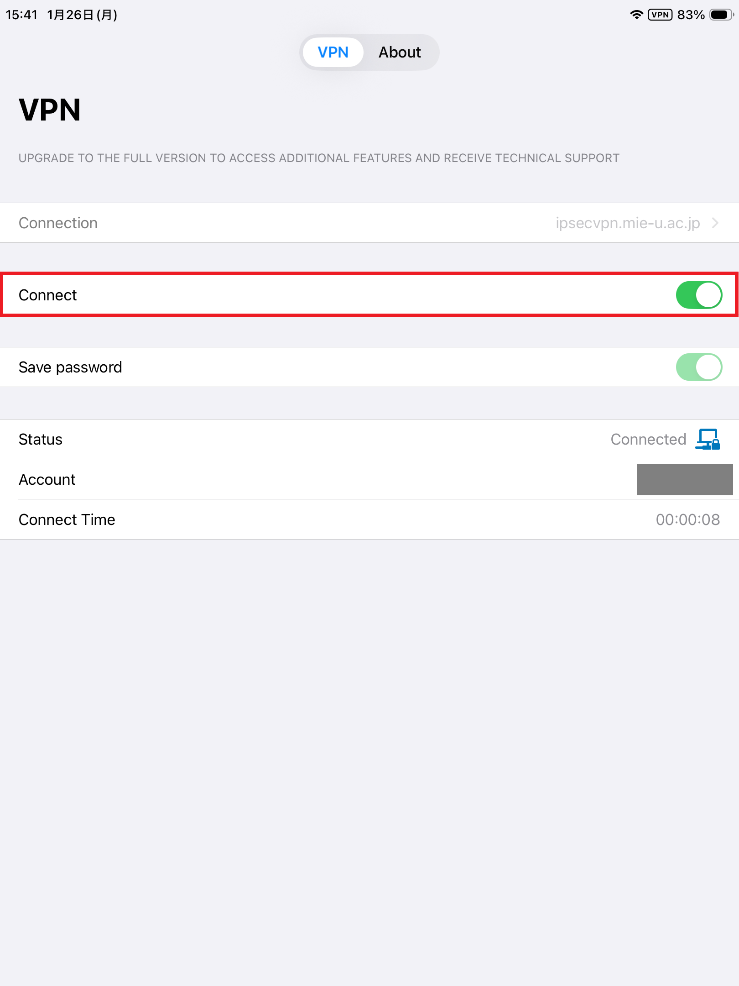Select the VPN tab
The image size is (739, 986).
pos(333,52)
